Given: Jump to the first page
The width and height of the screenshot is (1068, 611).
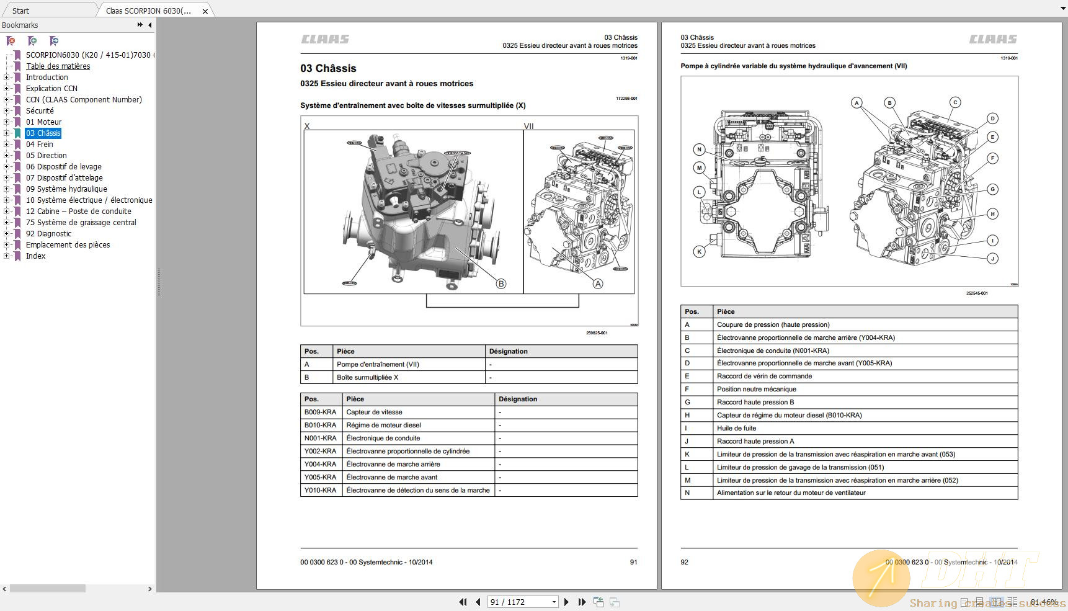Looking at the screenshot, I should 463,602.
